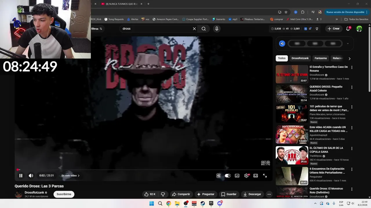Clear the search box text
This screenshot has height=208, width=371.
pos(194,29)
